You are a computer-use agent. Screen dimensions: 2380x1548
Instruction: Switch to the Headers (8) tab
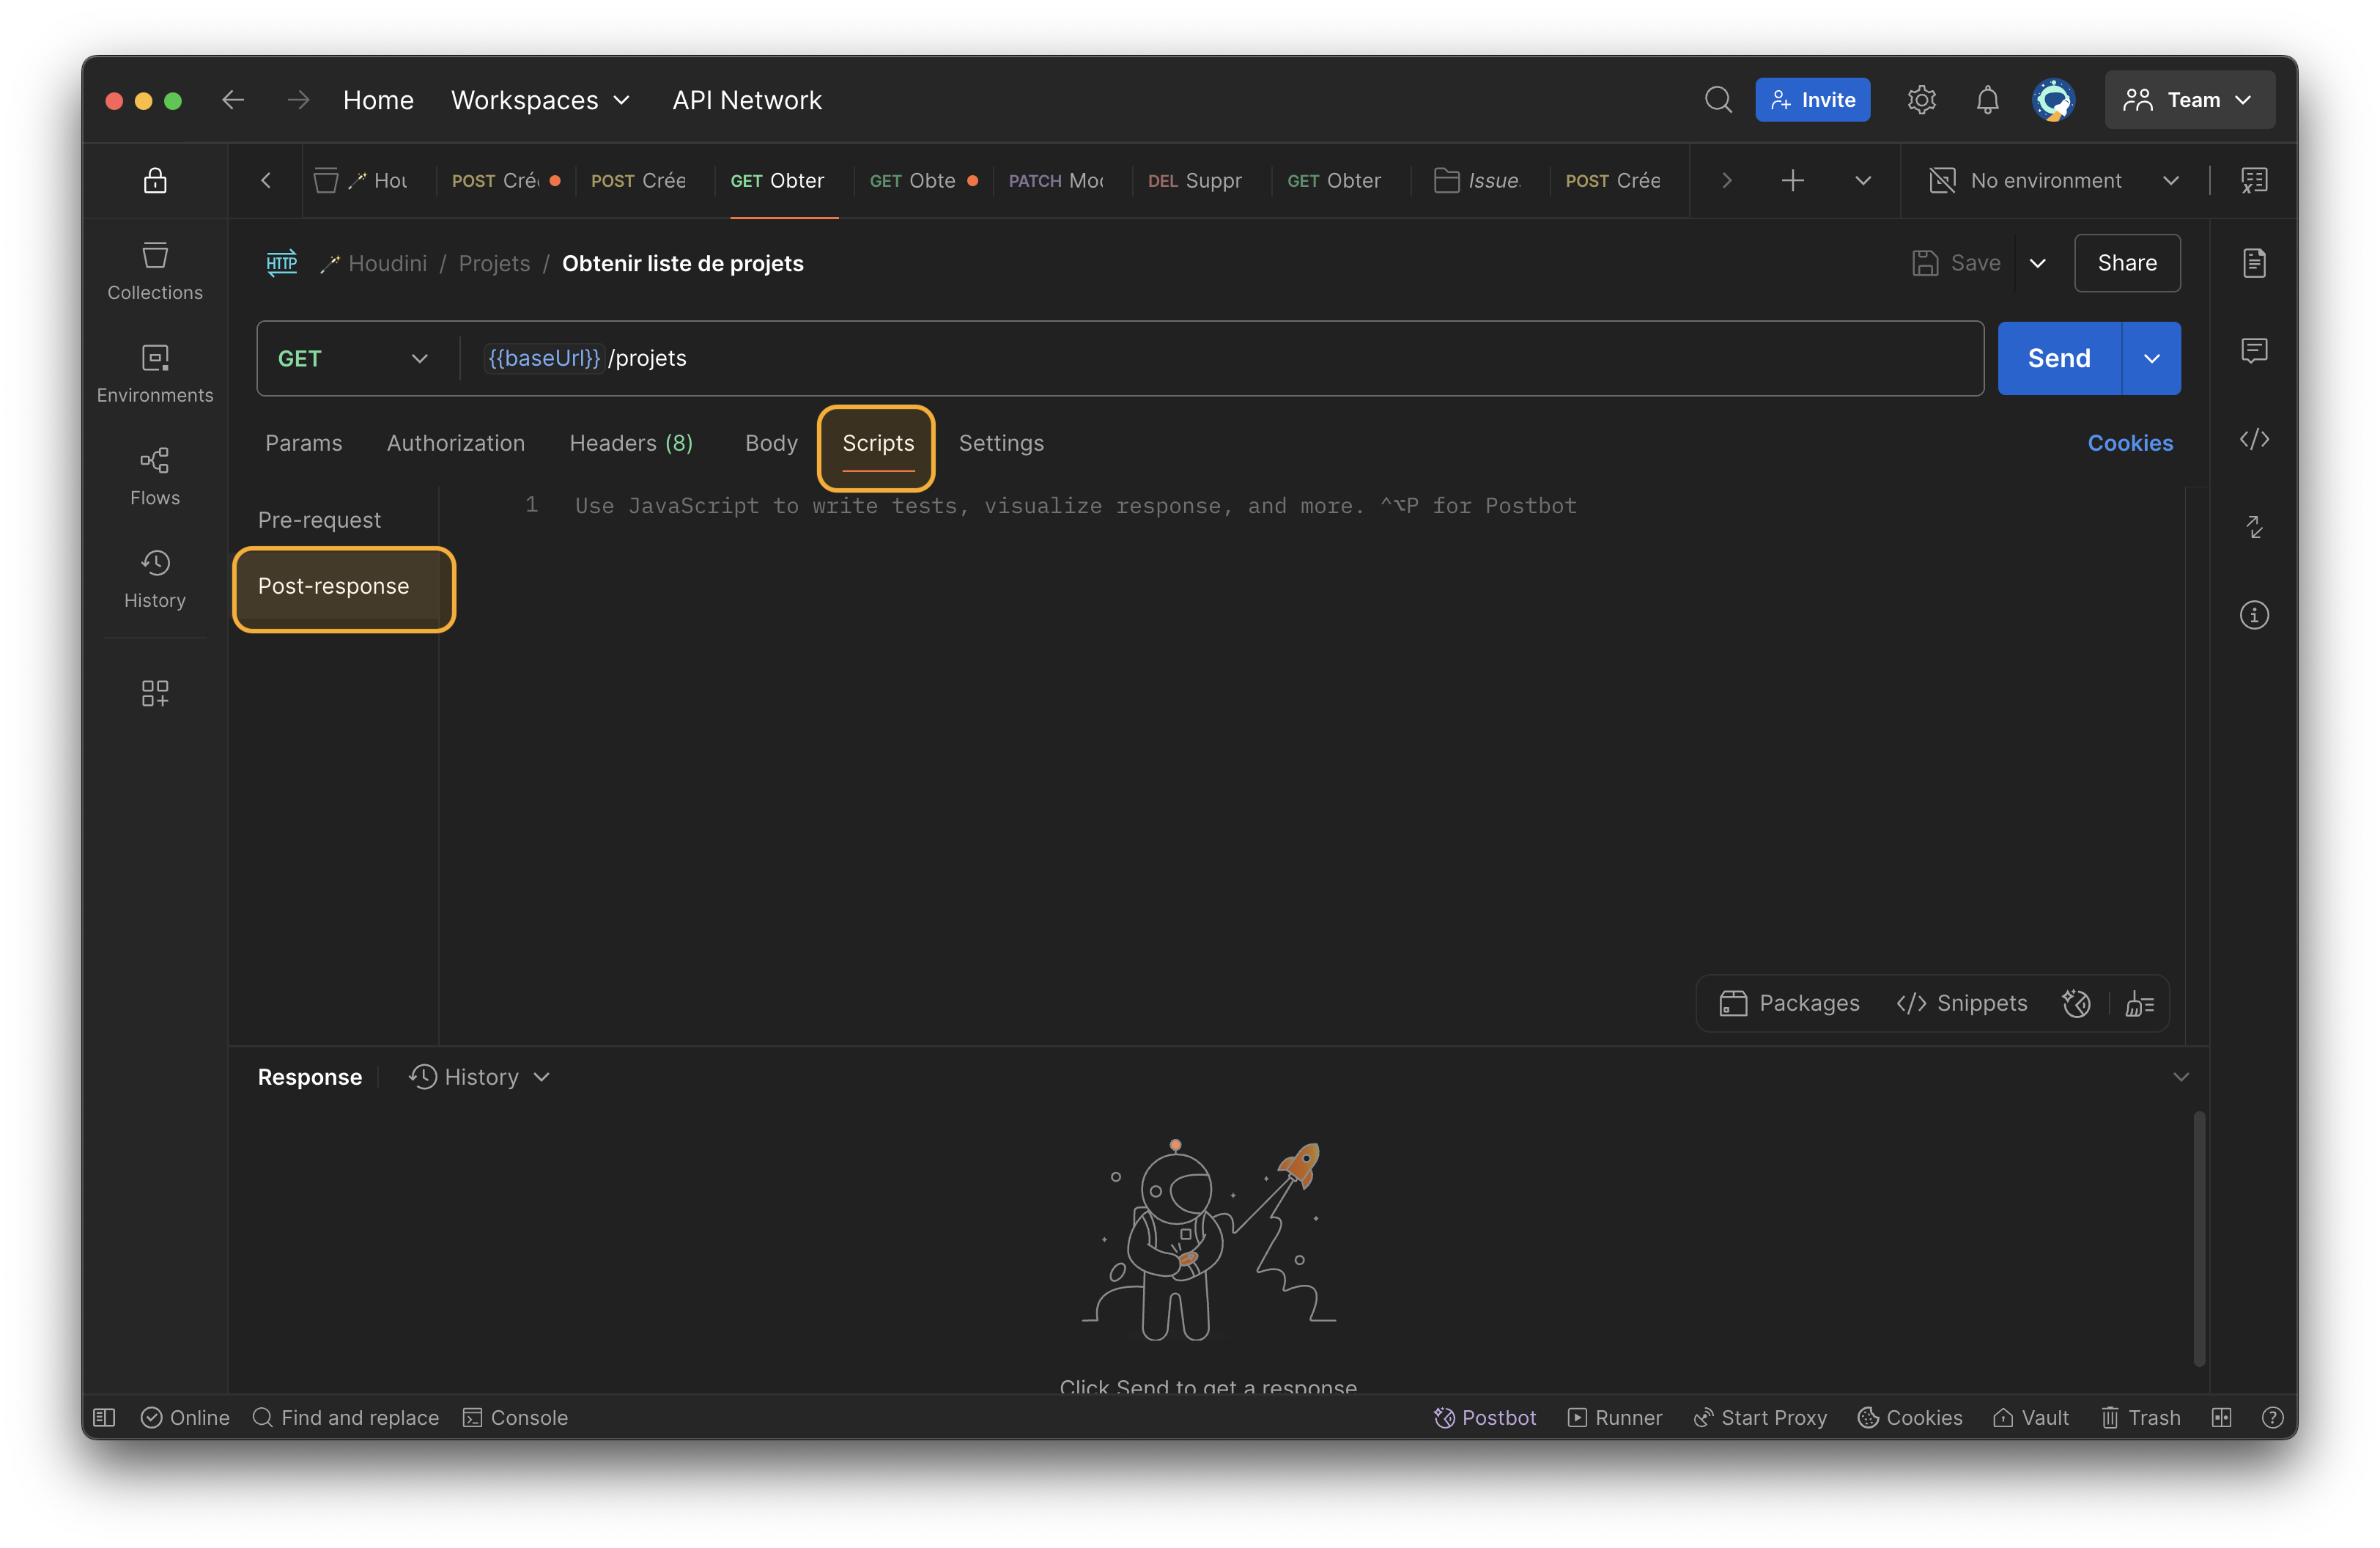click(630, 443)
